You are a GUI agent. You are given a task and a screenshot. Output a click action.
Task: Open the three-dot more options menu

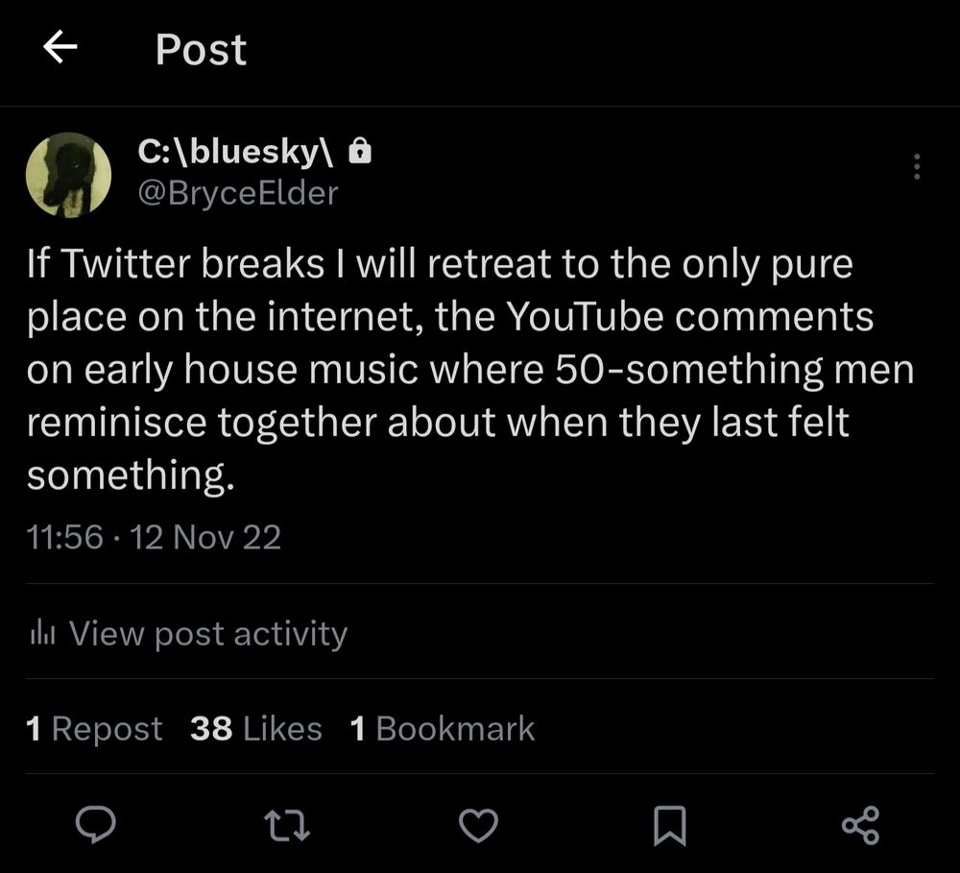tap(917, 167)
